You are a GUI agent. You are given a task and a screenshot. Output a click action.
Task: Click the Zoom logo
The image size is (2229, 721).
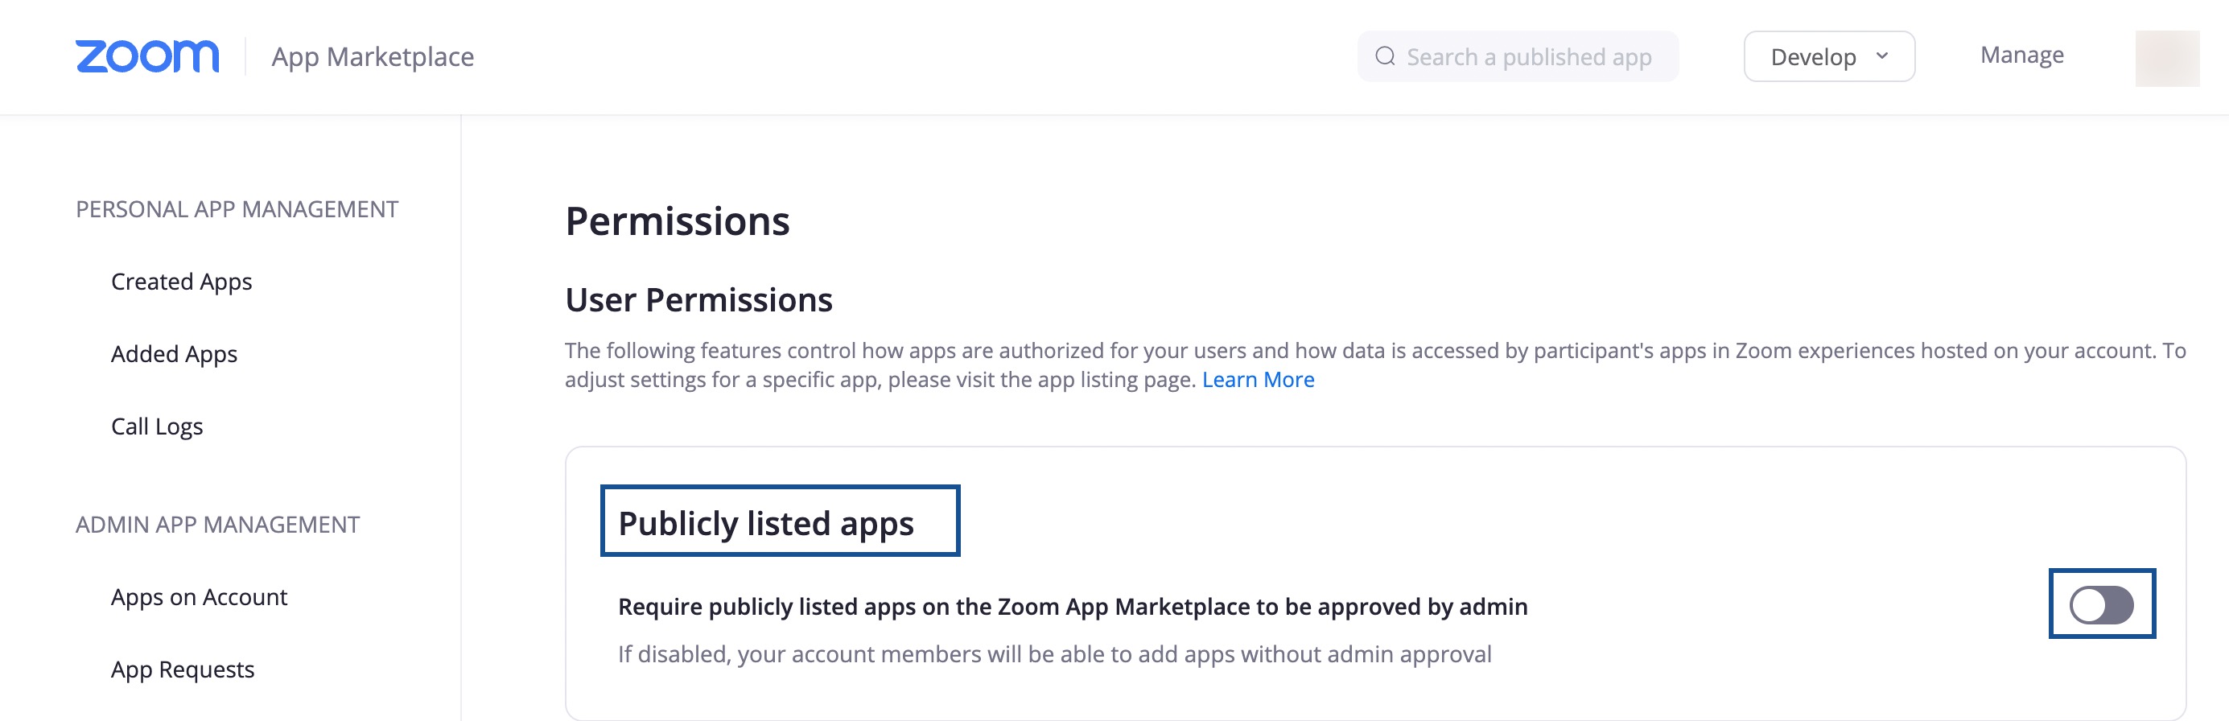pos(147,56)
